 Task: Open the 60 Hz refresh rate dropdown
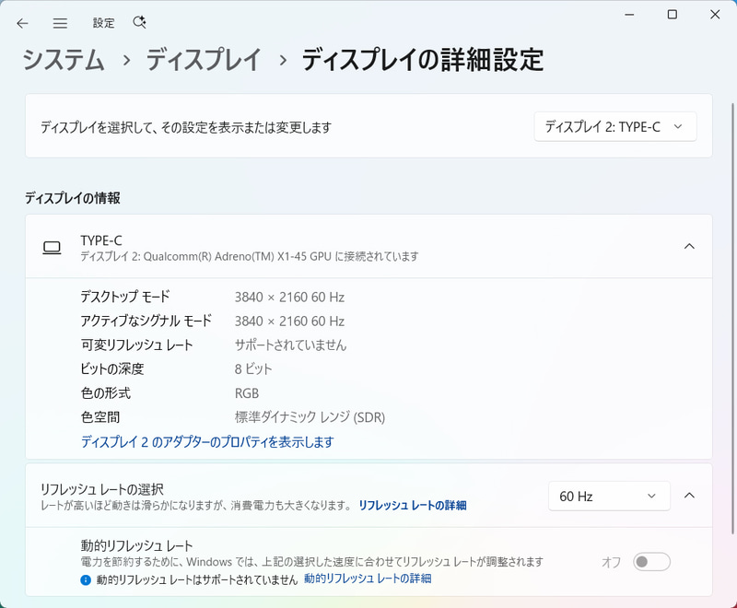click(x=609, y=496)
